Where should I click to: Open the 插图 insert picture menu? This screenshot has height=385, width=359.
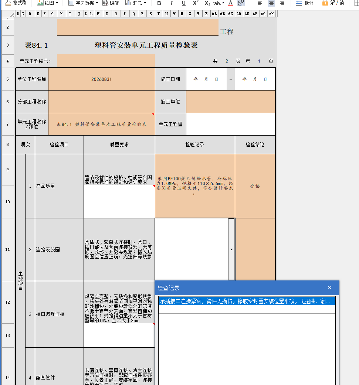pyautogui.click(x=48, y=3)
